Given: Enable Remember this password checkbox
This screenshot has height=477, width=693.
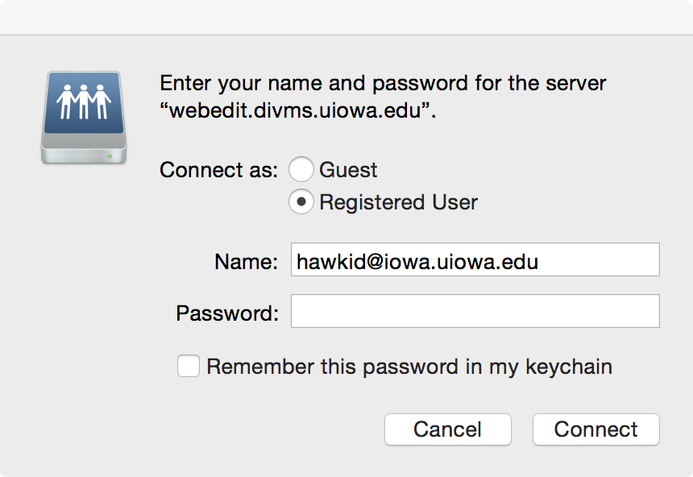Looking at the screenshot, I should (189, 367).
